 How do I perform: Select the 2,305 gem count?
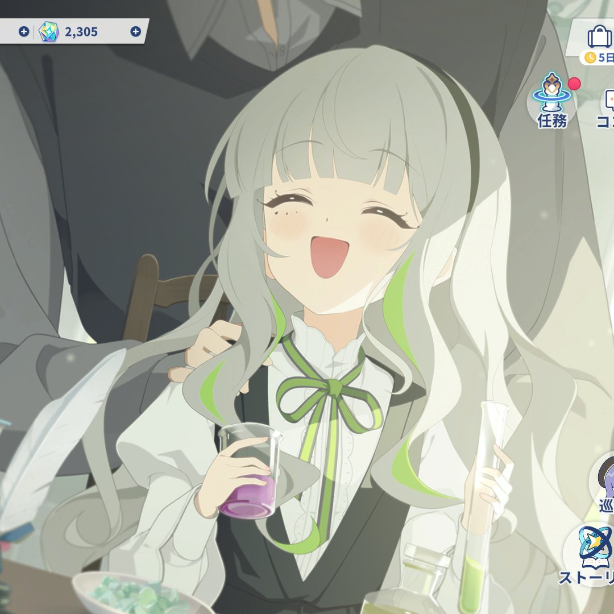coord(81,32)
